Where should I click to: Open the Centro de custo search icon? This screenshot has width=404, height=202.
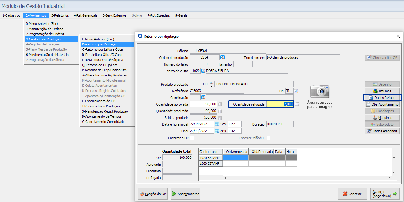(x=203, y=71)
